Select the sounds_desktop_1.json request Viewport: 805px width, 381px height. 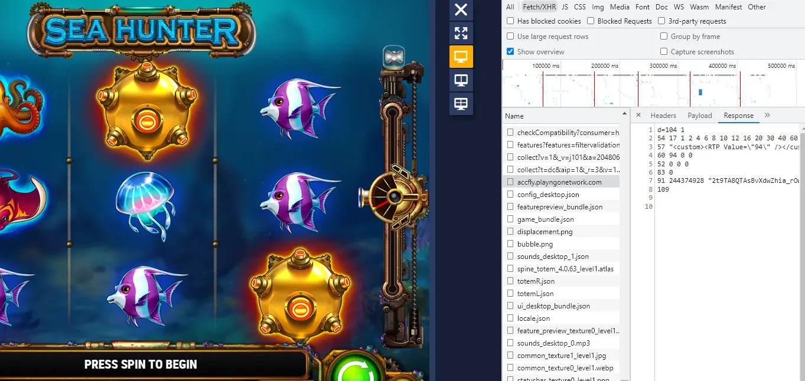561,257
